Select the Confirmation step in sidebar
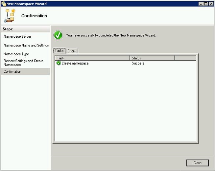The height and width of the screenshot is (171, 215). pos(25,71)
